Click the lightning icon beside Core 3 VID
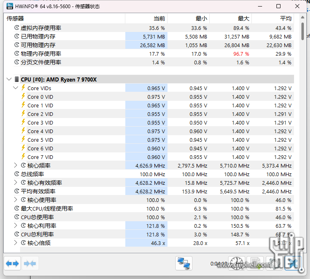Image resolution: width=310 pixels, height=279 pixels. [x=23, y=122]
